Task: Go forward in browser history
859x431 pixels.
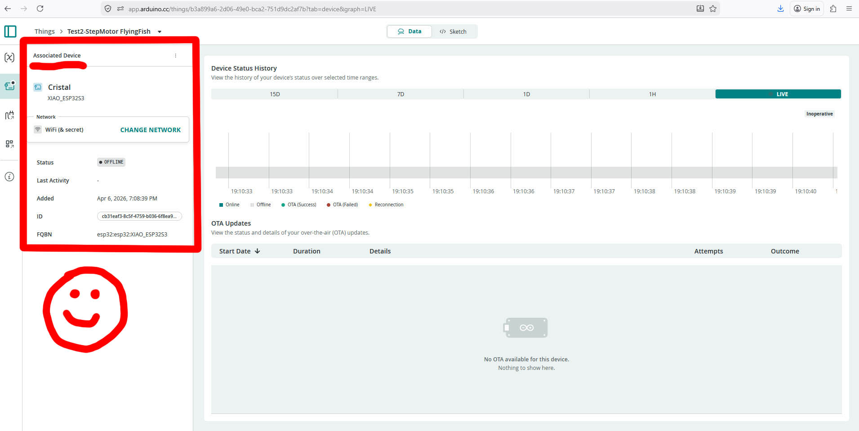Action: [x=24, y=9]
